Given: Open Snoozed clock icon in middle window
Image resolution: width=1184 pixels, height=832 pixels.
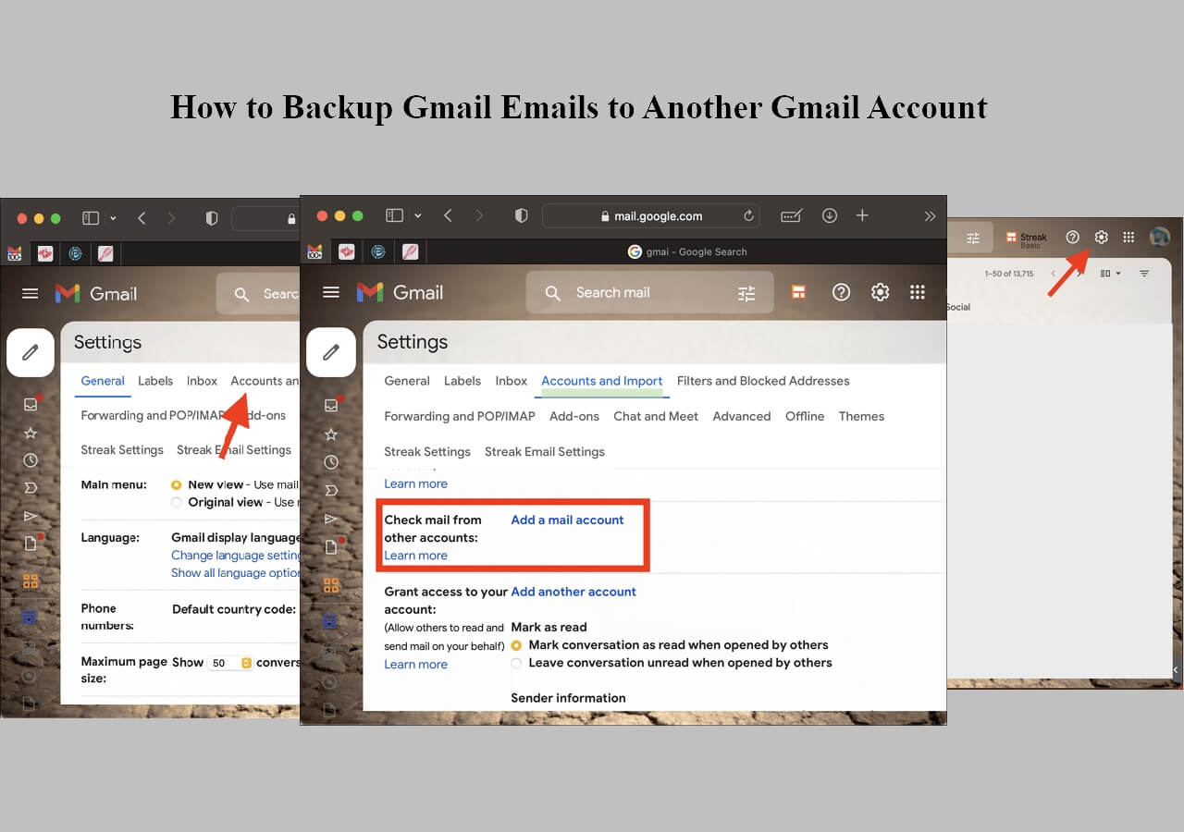Looking at the screenshot, I should [331, 462].
